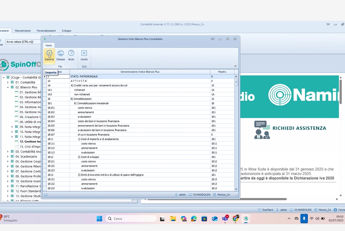Expand the 01. Contabilità tree node
Image resolution: width=345 pixels, height=231 pixels.
tap(8, 82)
